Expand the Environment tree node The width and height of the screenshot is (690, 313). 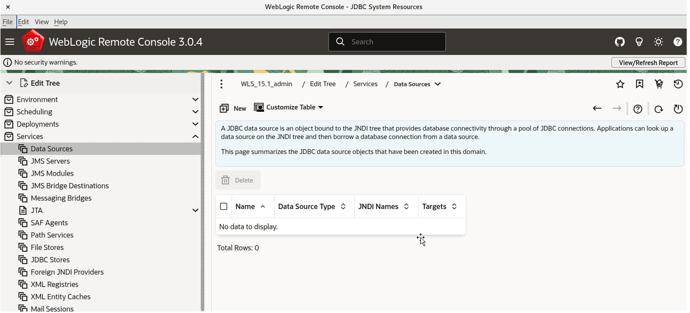pos(196,99)
